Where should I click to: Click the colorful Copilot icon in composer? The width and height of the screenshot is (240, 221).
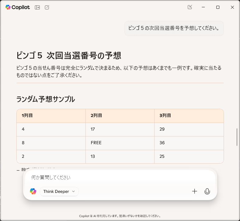33,191
